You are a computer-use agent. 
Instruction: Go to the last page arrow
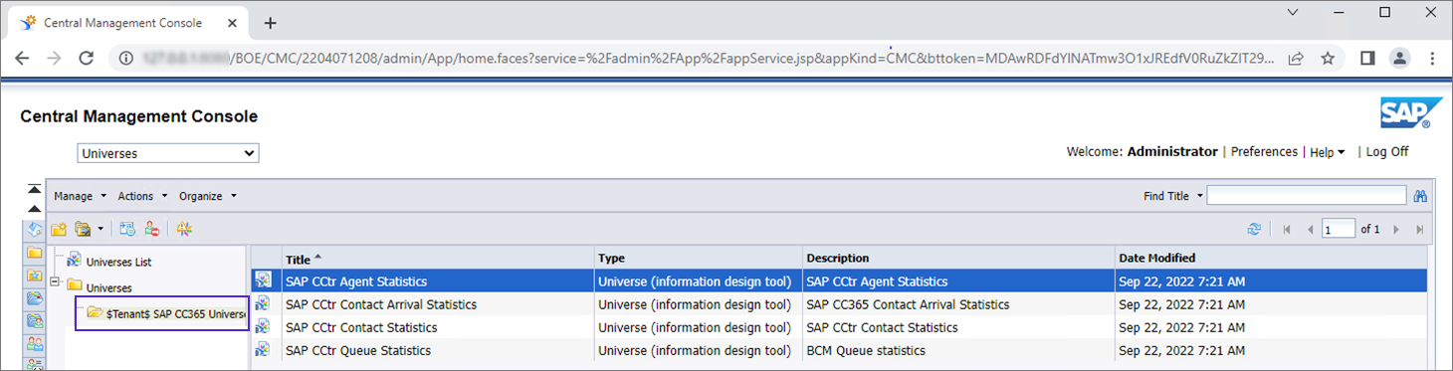click(1419, 229)
